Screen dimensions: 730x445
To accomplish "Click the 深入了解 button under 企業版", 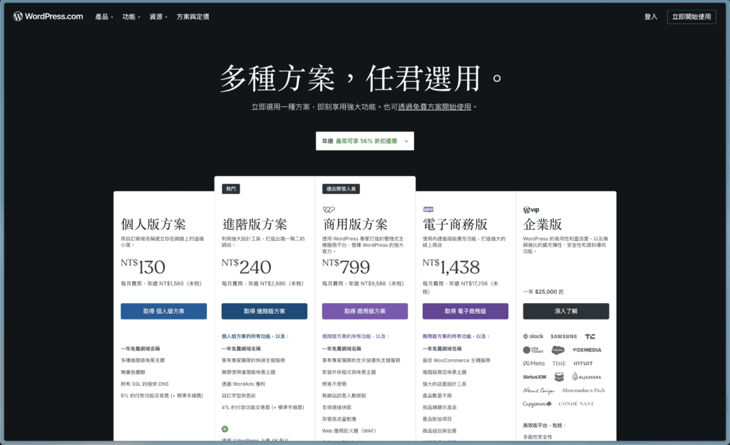I will click(x=566, y=311).
